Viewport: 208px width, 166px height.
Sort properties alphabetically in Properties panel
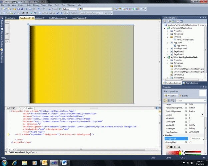[x=169, y=100]
